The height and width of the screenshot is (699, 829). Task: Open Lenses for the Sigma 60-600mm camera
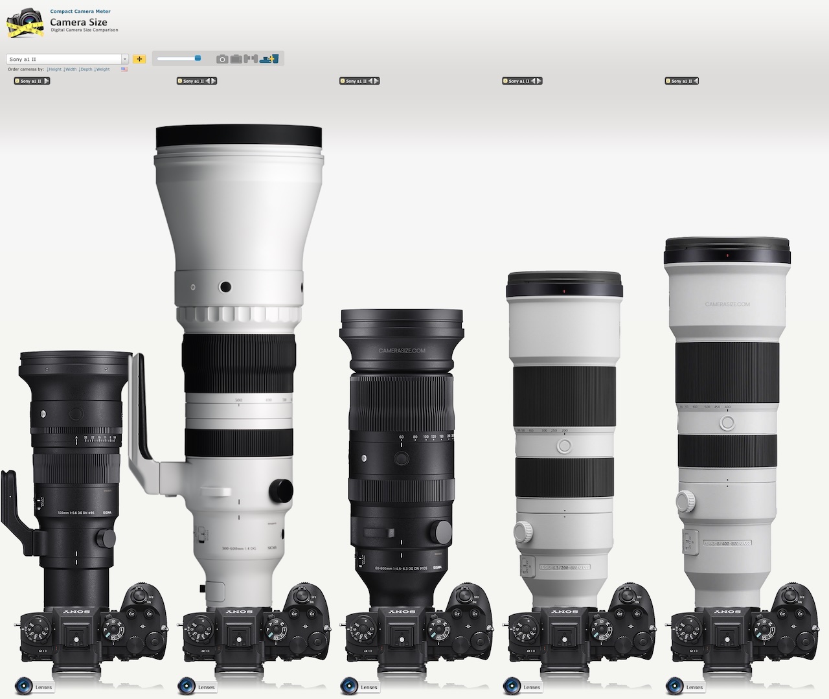click(x=360, y=687)
